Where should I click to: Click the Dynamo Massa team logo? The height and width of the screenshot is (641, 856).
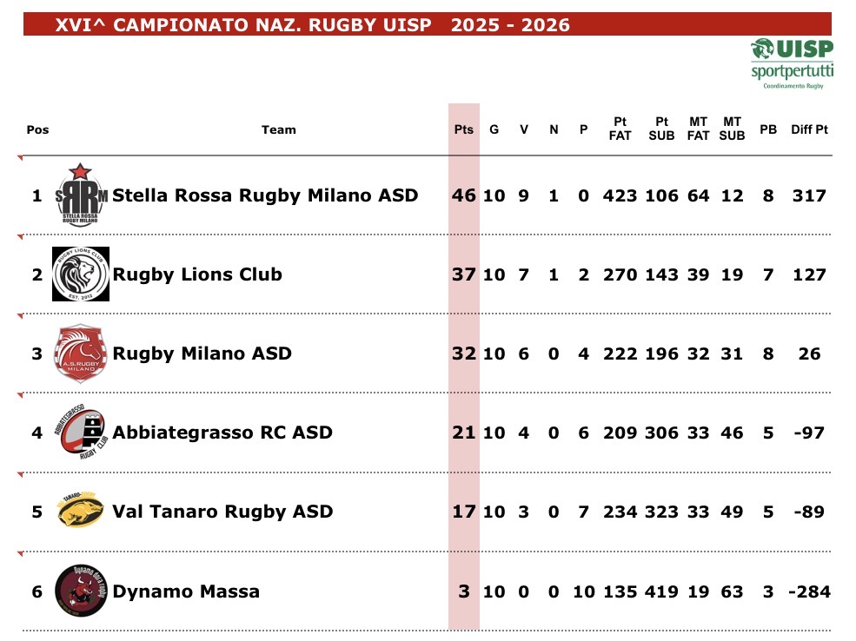[x=81, y=591]
